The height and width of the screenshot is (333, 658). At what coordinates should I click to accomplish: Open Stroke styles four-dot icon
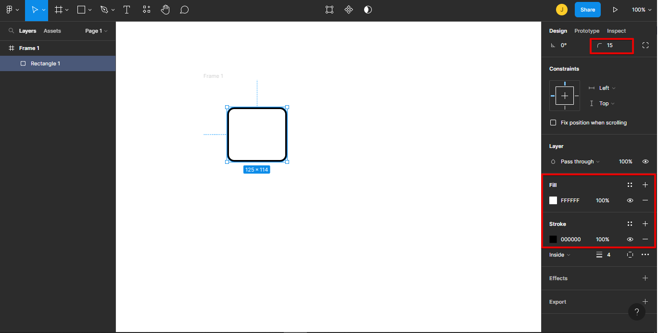pos(630,224)
